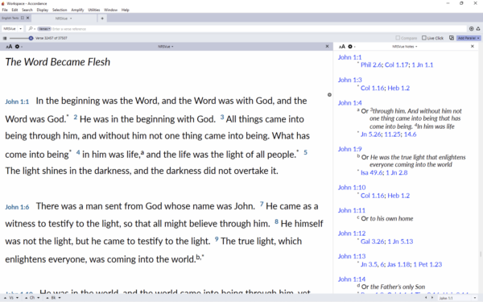
Task: Click the forward arrow in the status bar
Action: coord(431,298)
